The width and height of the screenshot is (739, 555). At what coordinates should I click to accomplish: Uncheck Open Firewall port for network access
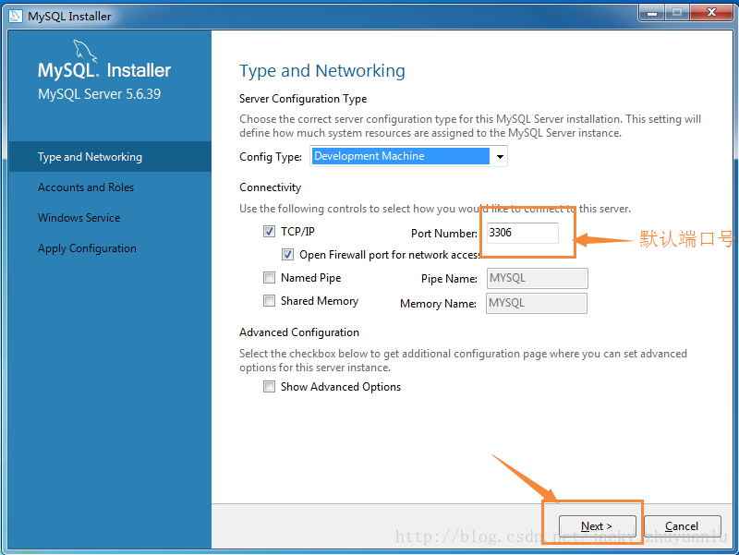[x=287, y=255]
